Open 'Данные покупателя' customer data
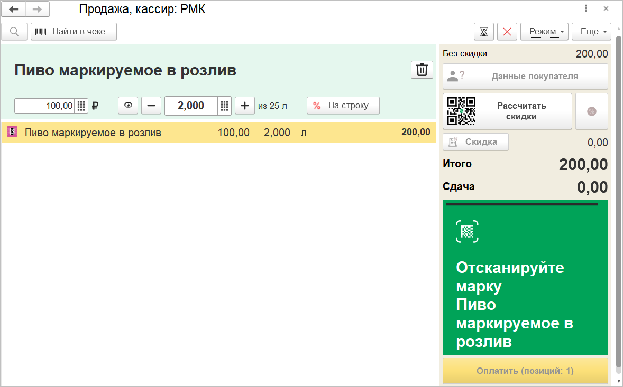623x387 pixels. tap(525, 77)
